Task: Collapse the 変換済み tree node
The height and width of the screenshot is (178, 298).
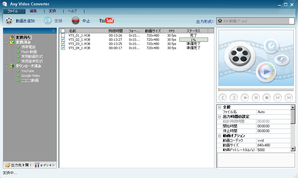Action: point(7,42)
